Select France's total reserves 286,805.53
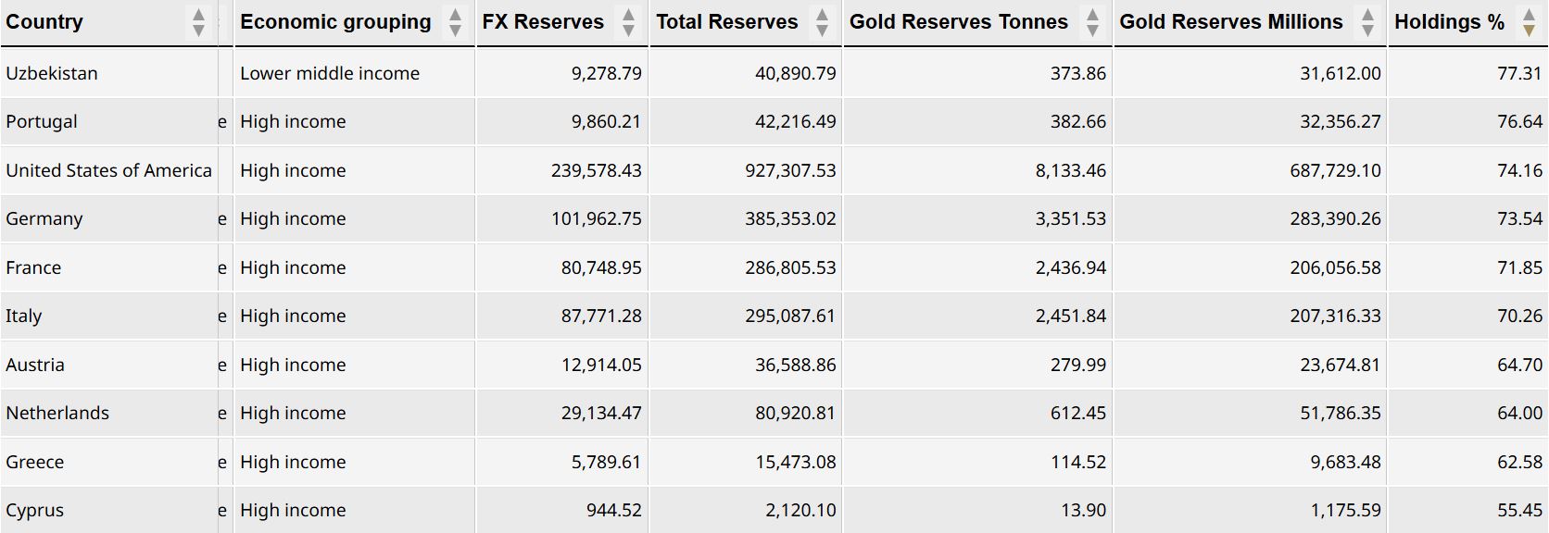Screen dimensions: 1549x533 pos(790,267)
